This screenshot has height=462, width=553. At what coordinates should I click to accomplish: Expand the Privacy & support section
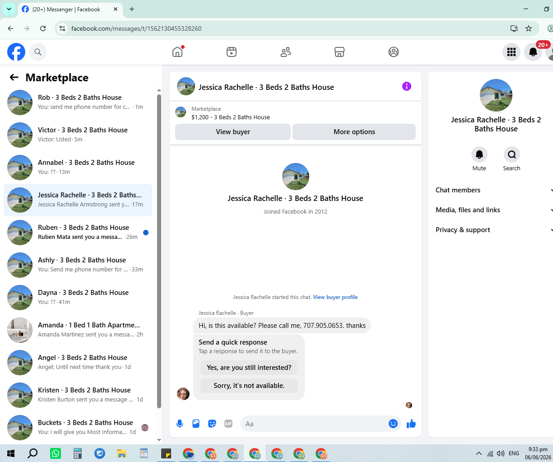[494, 230]
